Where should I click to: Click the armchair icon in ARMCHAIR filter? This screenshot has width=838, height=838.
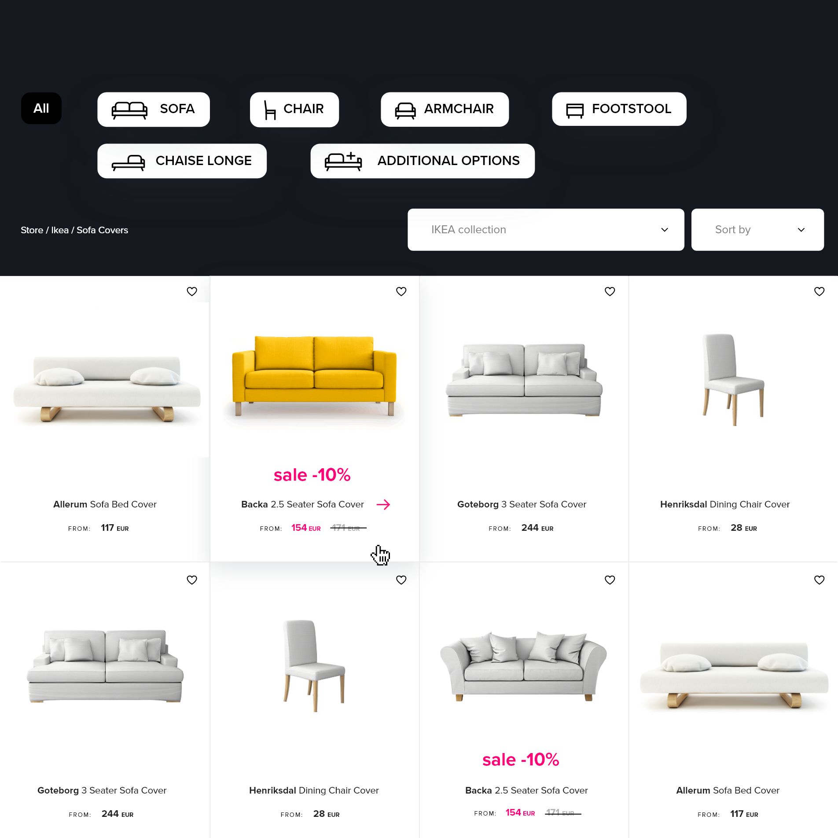(x=405, y=111)
